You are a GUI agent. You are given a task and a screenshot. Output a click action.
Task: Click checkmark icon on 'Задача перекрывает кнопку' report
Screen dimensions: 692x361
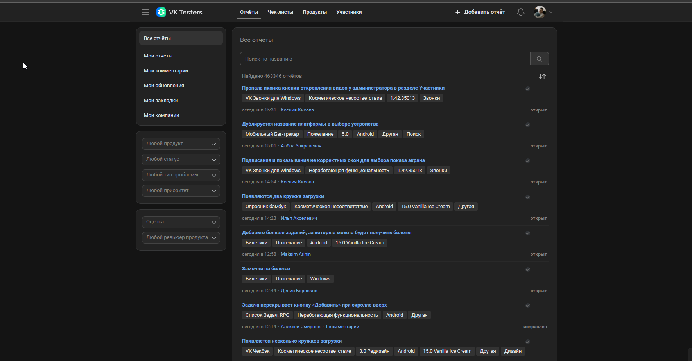[x=528, y=305]
